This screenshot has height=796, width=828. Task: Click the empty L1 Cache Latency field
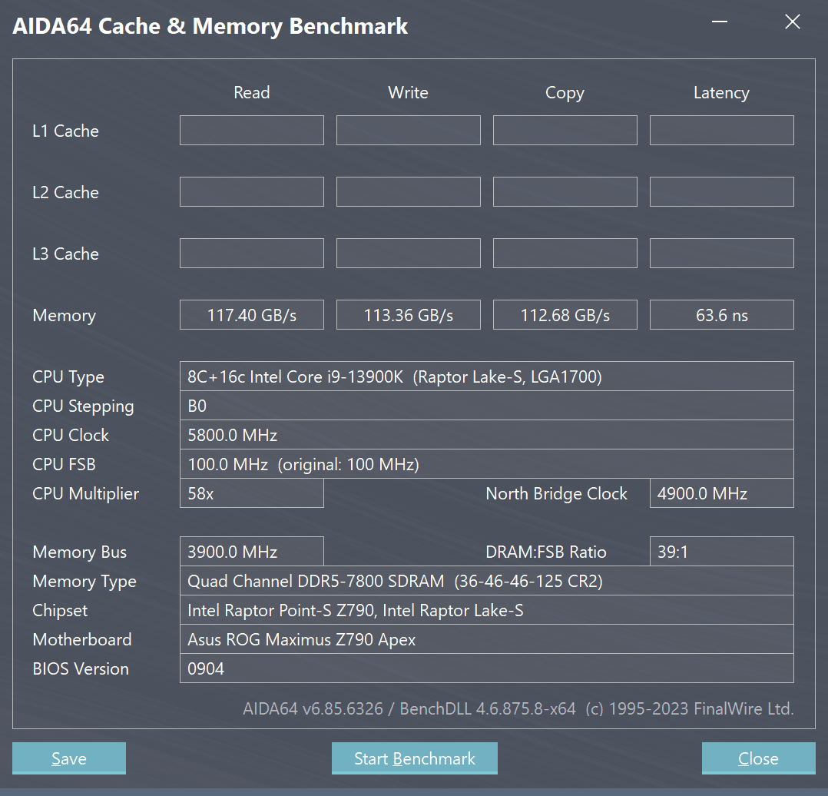[722, 130]
